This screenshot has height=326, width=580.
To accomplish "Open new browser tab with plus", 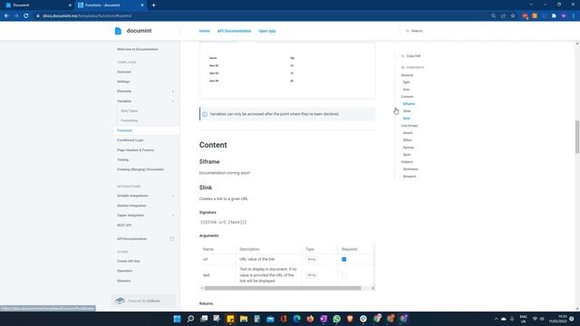I will [x=153, y=5].
